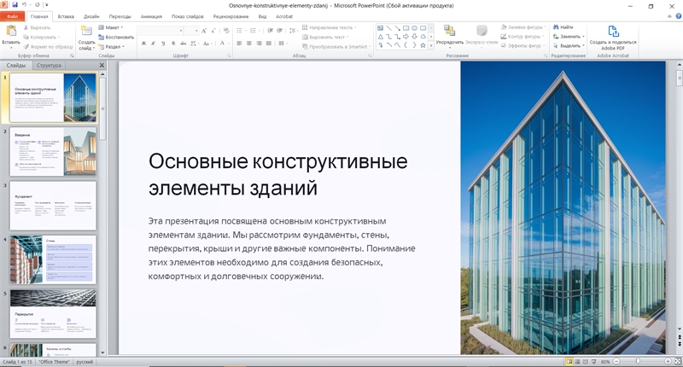Switch to the Анимация ribbon tab
Screen dimensions: 683x367
[151, 16]
